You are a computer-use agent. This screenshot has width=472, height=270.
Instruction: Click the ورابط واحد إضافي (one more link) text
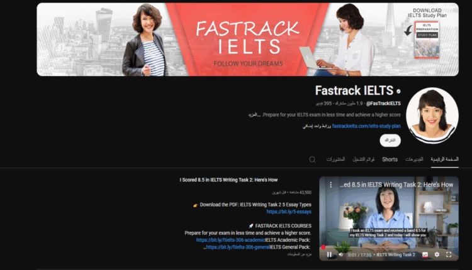click(x=317, y=126)
